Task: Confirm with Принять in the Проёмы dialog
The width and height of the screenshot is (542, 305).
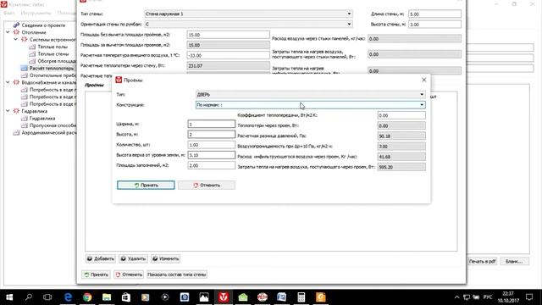Action: pos(146,185)
